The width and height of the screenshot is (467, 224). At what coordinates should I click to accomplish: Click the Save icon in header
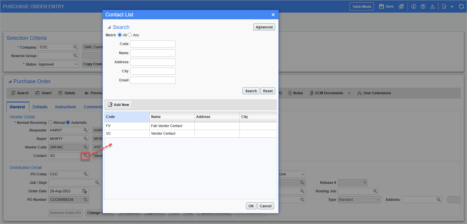(x=386, y=6)
